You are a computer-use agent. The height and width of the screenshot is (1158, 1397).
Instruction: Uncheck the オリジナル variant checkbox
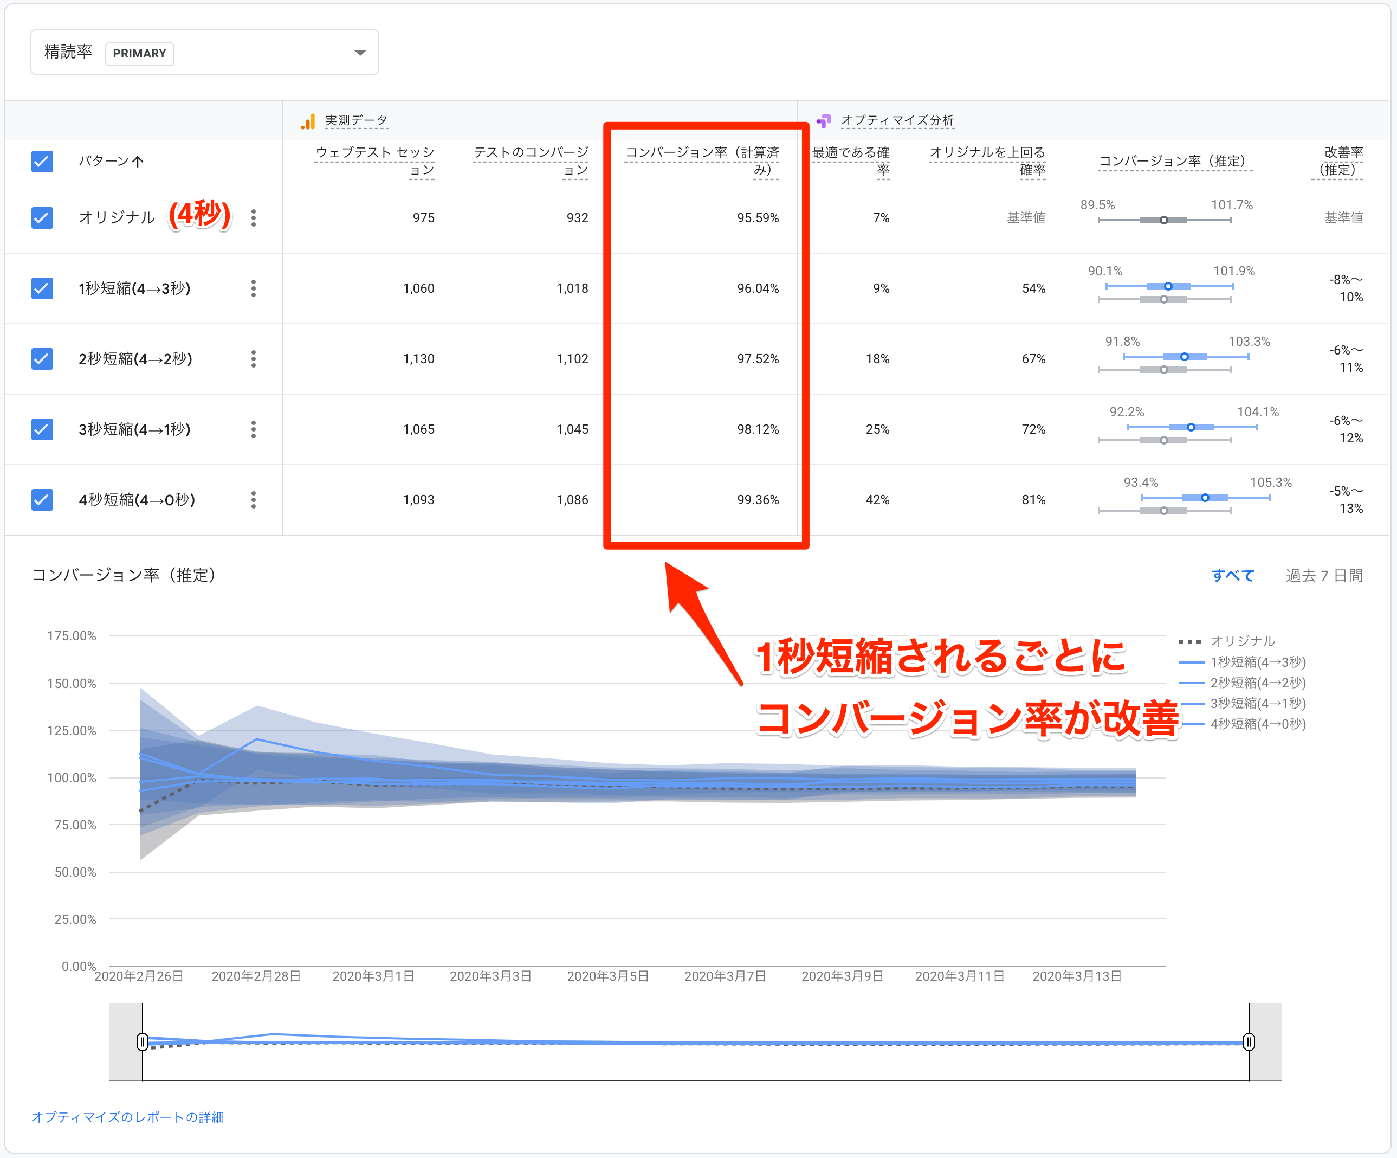pos(43,217)
